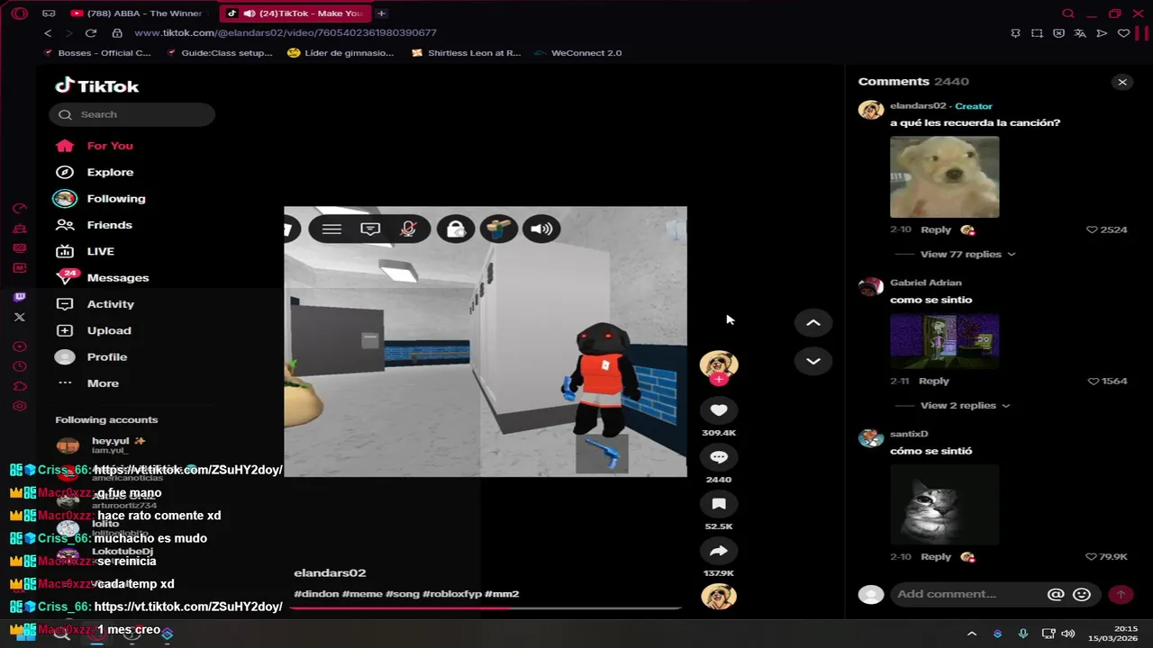Open the #dindon hashtag
This screenshot has width=1153, height=648.
[x=316, y=594]
